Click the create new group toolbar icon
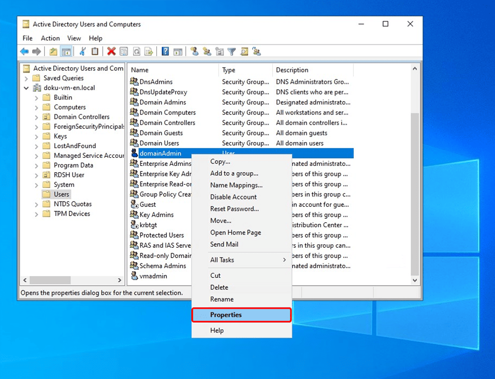495x379 pixels. click(x=207, y=52)
